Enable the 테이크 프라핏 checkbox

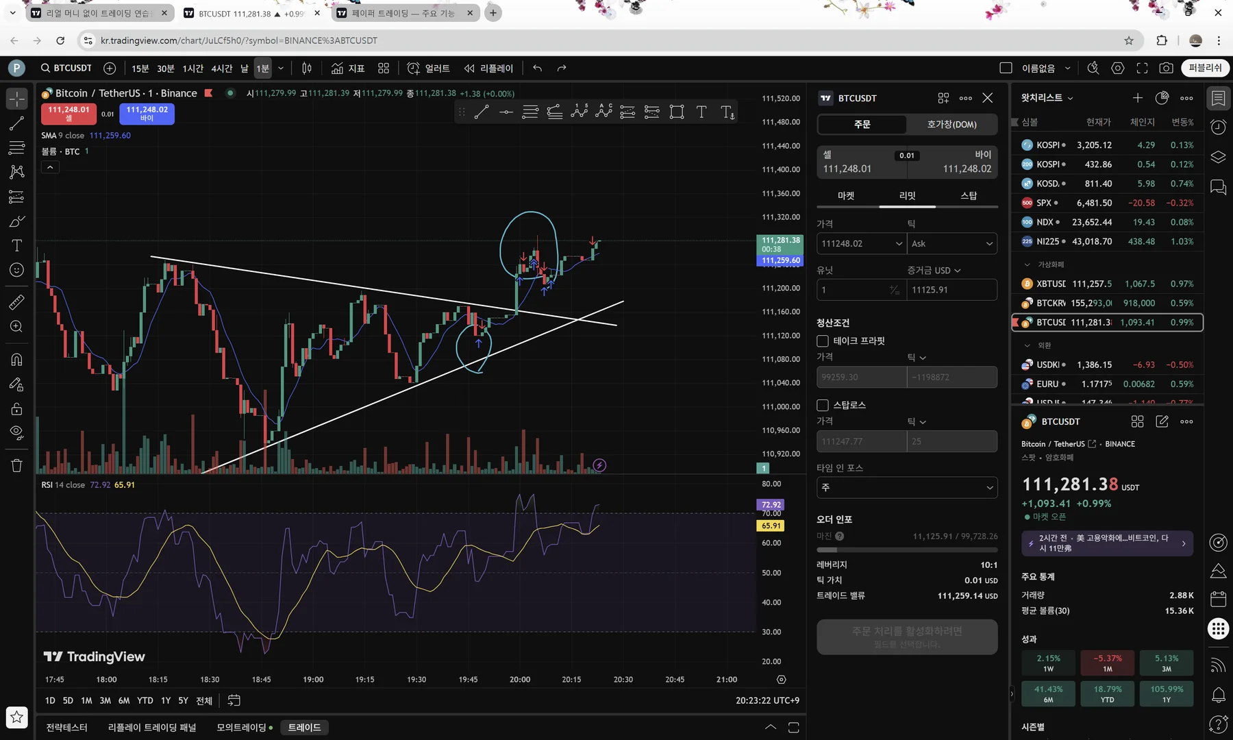pos(823,341)
